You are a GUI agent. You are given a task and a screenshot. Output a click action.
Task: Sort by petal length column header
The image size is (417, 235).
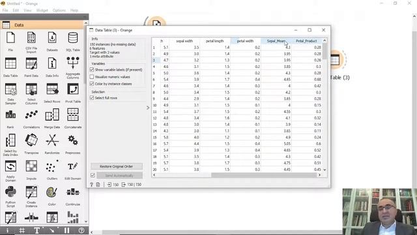tap(215, 41)
